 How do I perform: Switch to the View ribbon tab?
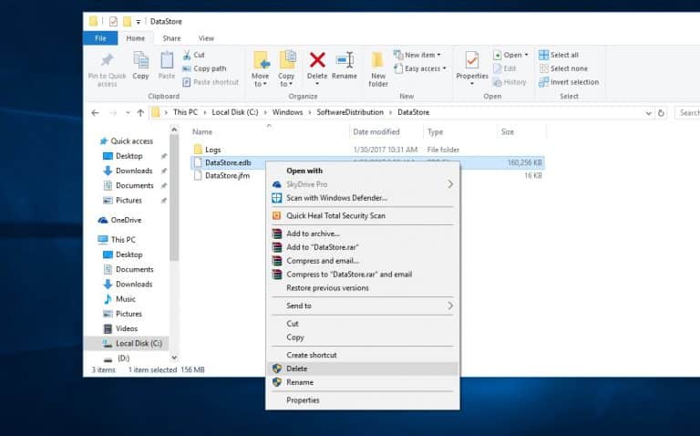click(206, 38)
